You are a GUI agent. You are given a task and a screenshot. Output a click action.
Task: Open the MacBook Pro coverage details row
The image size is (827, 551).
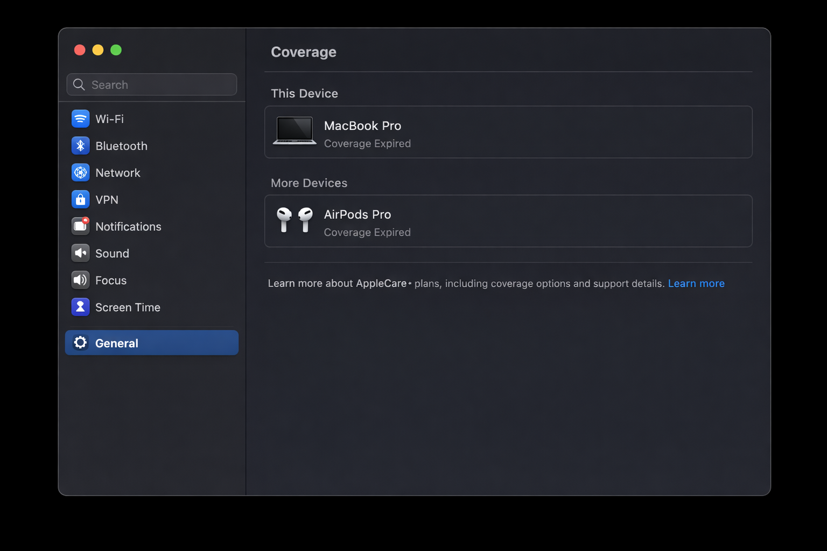508,132
